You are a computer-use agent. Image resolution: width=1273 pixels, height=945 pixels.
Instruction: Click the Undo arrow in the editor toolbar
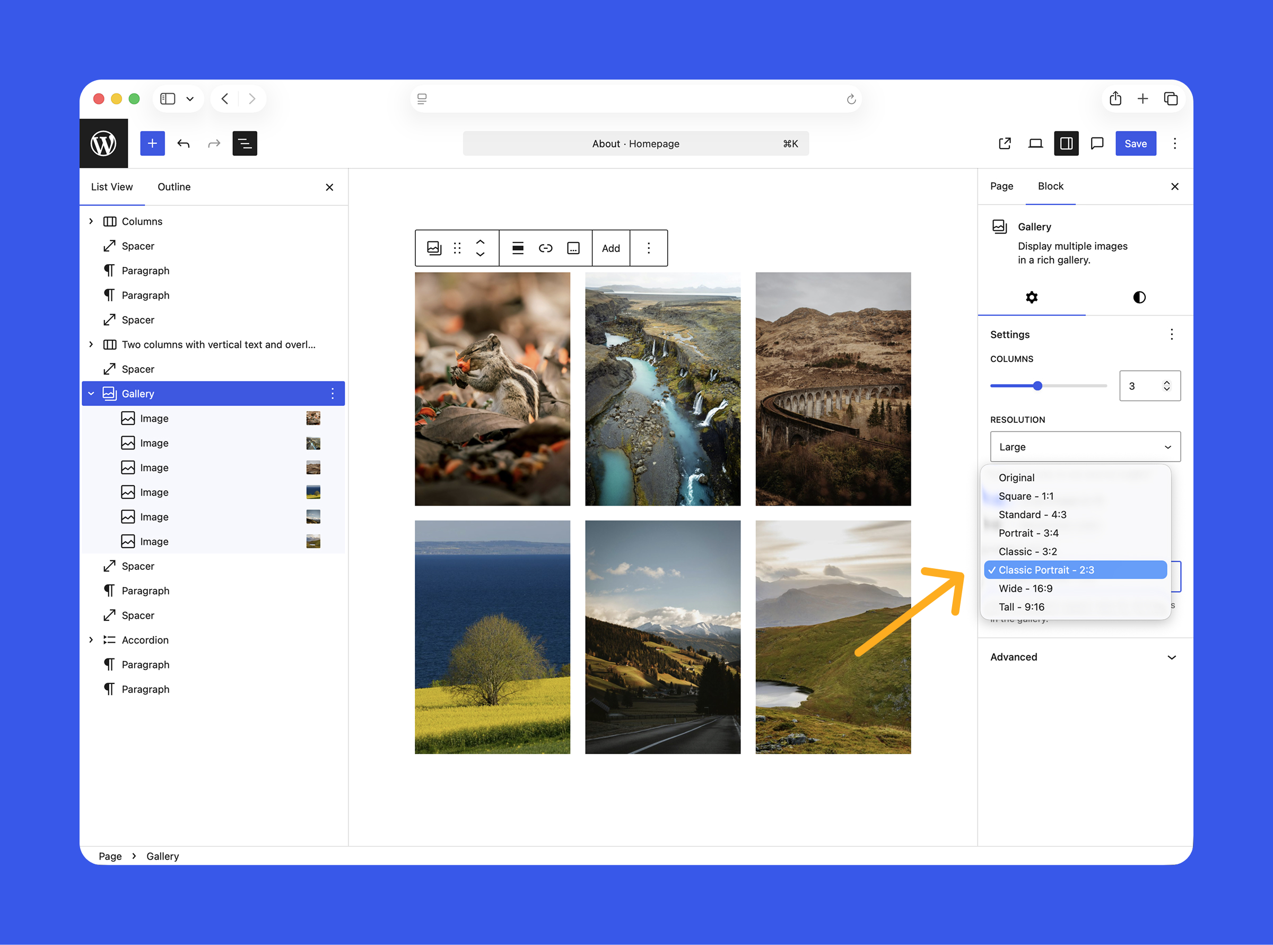184,144
